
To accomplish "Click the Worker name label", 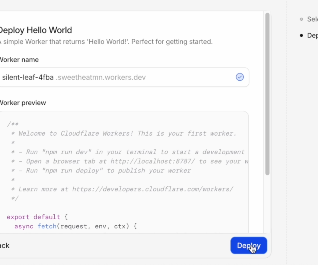I will pos(19,60).
